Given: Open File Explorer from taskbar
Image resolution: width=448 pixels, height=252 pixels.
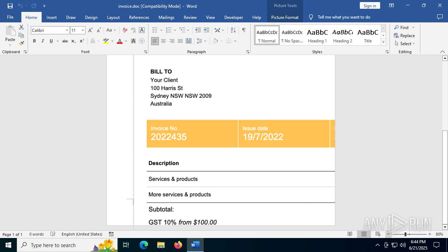Looking at the screenshot, I should coord(161,245).
